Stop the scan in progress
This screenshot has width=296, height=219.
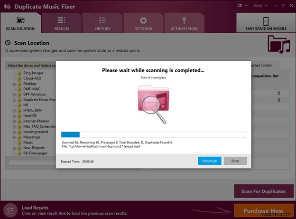(x=235, y=161)
